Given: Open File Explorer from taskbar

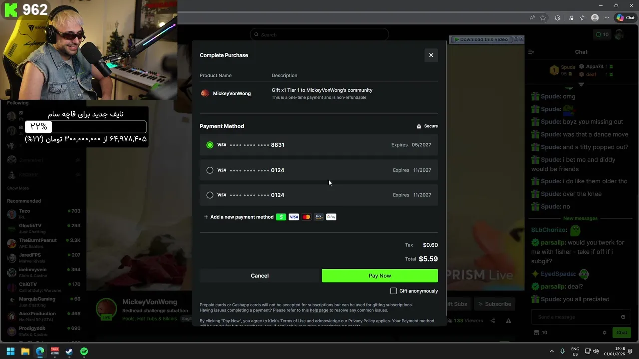Looking at the screenshot, I should [x=25, y=351].
